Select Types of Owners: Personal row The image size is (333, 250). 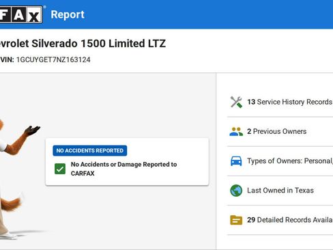[280, 161]
